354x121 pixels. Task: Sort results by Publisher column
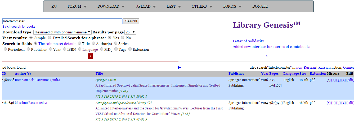click(236, 74)
